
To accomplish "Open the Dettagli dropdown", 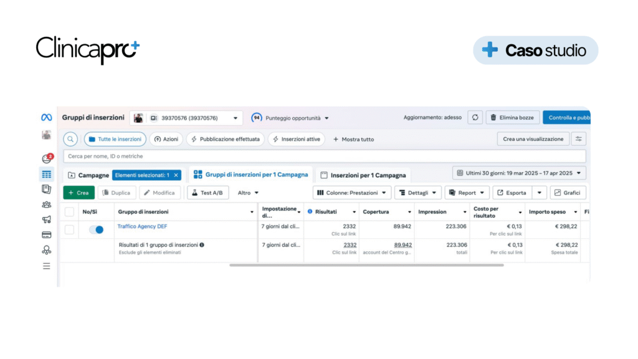I will tap(418, 193).
